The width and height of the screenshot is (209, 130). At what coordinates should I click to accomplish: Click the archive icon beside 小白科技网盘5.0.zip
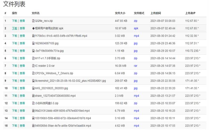33,103
